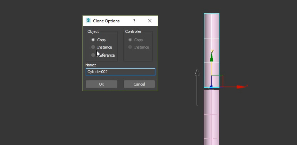Pick the Reference clone option
The height and width of the screenshot is (145, 297).
click(93, 55)
